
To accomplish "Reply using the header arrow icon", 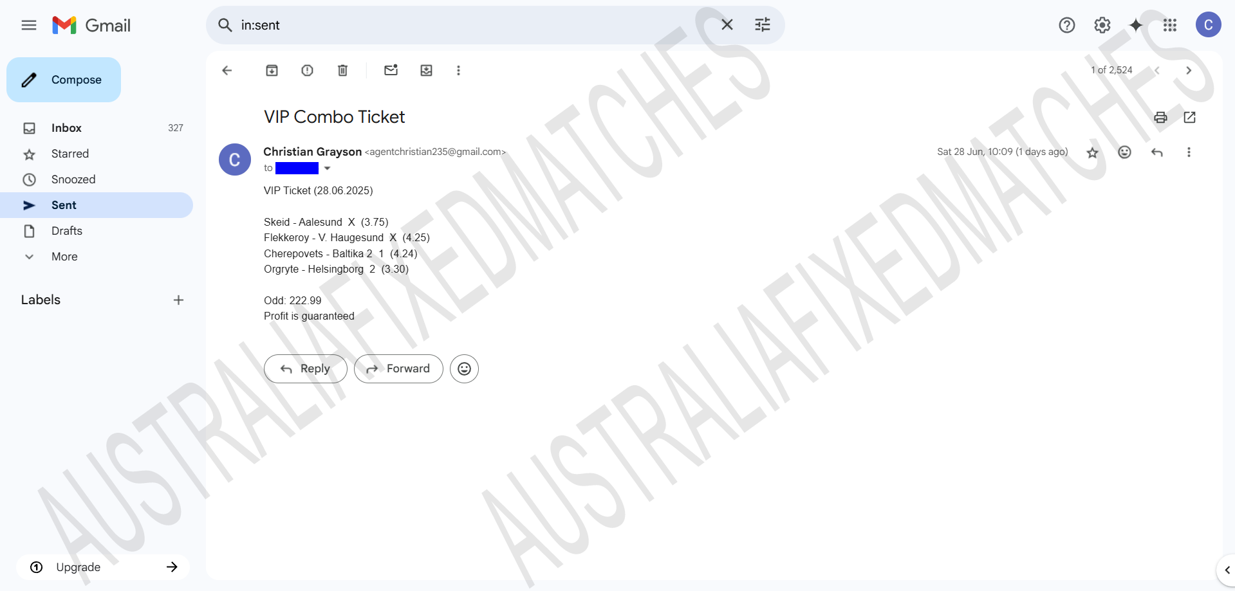I will point(1156,152).
